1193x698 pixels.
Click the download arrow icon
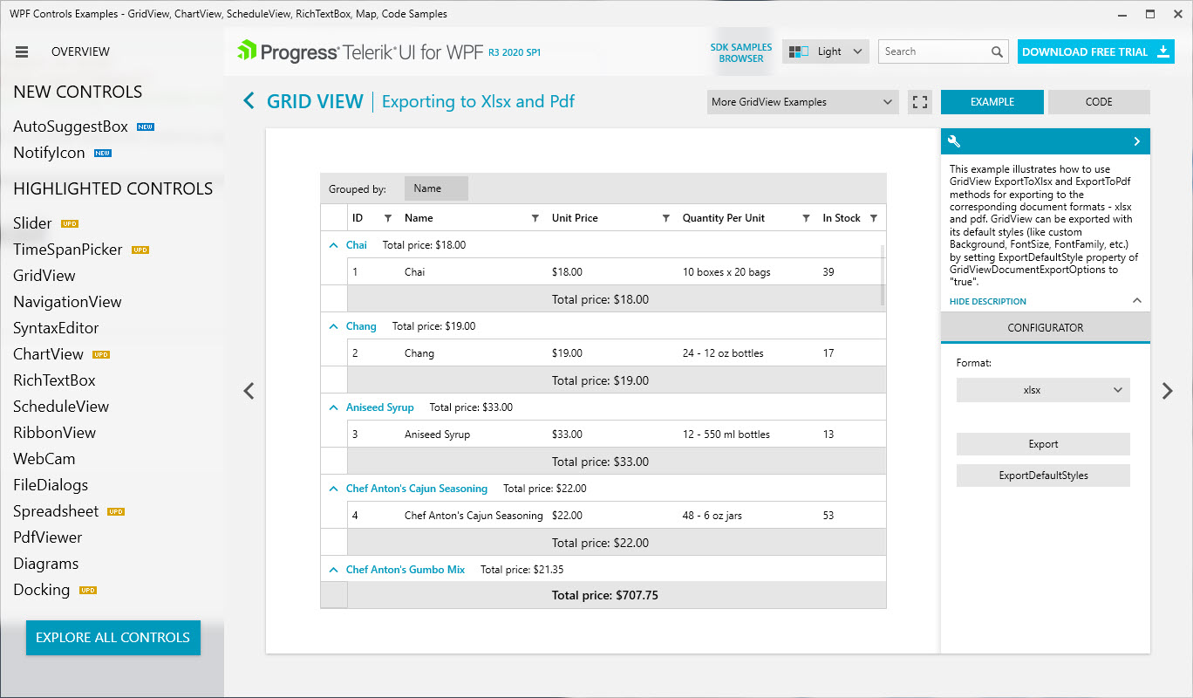tap(1162, 51)
